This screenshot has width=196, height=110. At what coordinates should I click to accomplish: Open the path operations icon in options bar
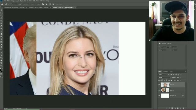pos(43,4)
